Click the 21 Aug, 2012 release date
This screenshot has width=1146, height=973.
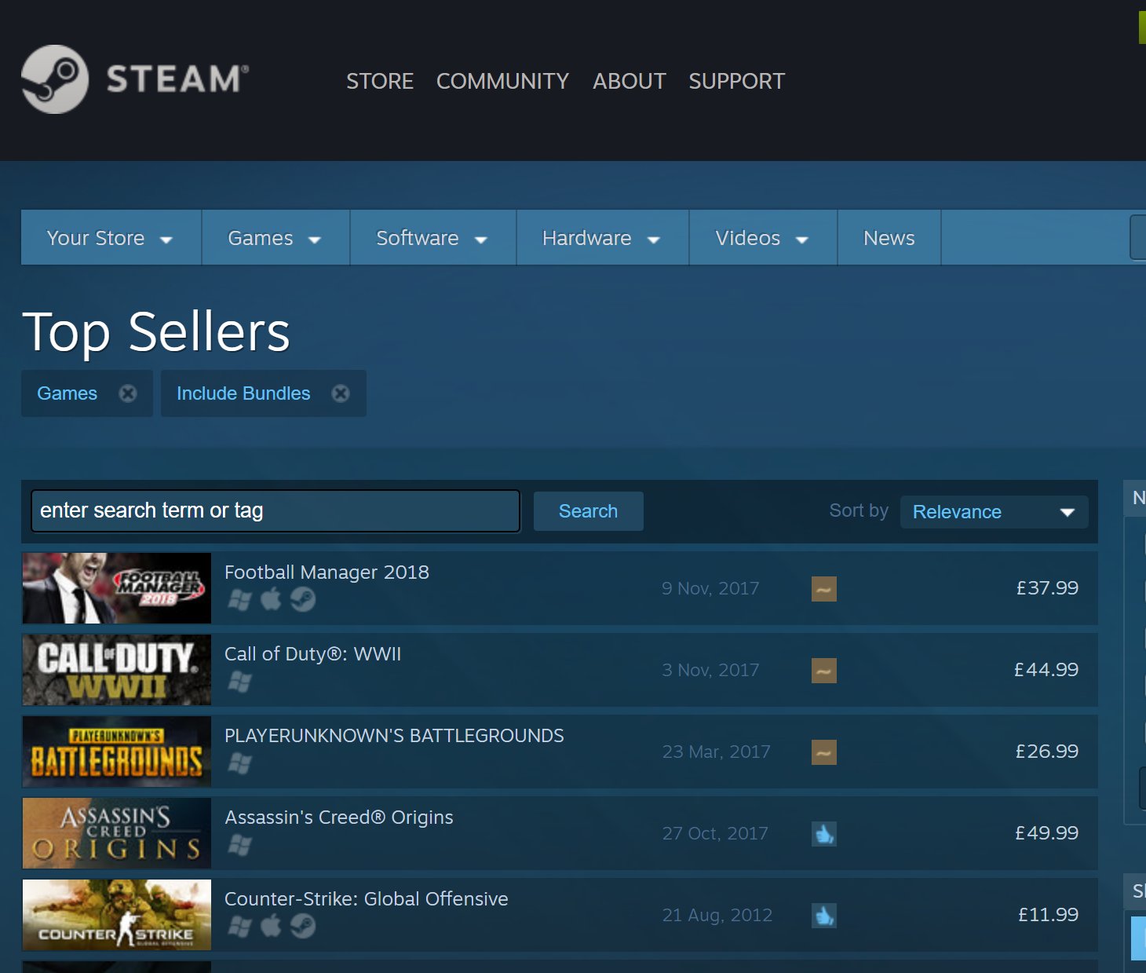pos(717,915)
